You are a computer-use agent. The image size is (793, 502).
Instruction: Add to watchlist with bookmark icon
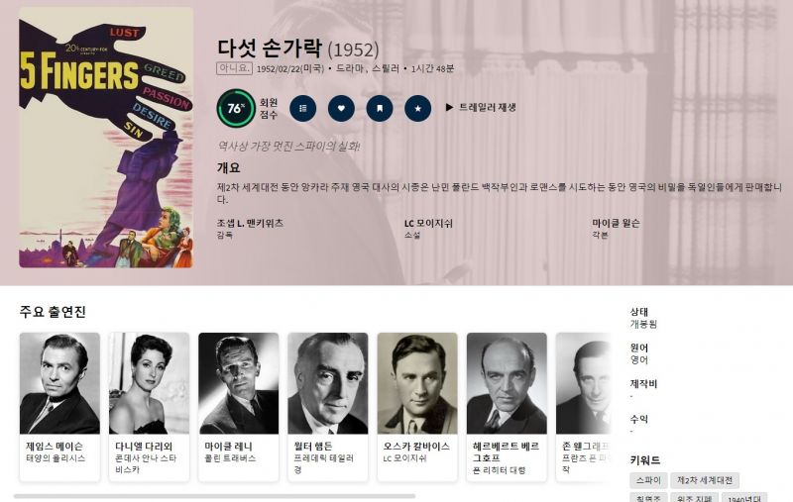coord(380,108)
